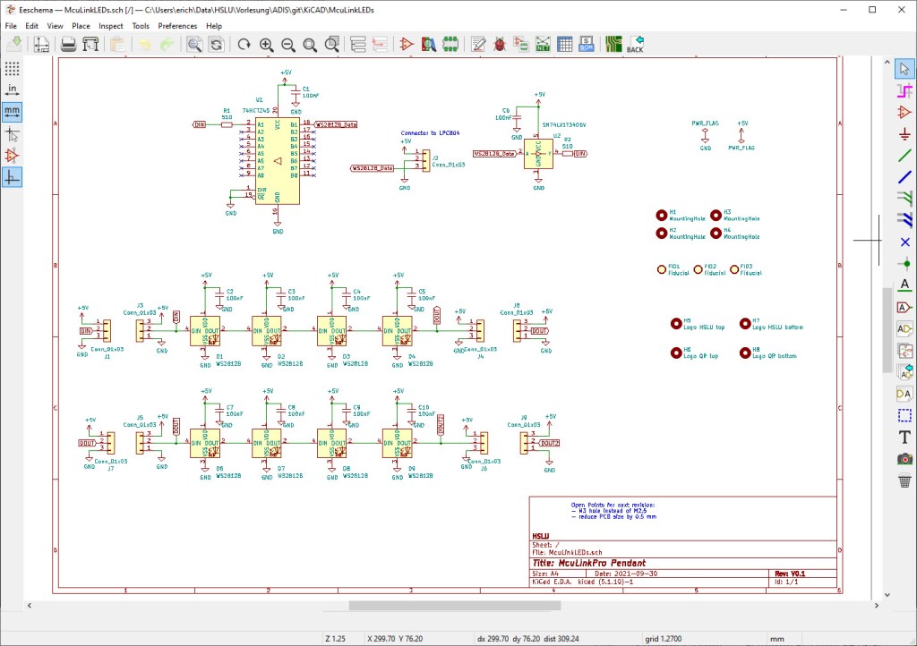Toggle grid visibility in left toolbar
The width and height of the screenshot is (917, 646).
tap(12, 68)
